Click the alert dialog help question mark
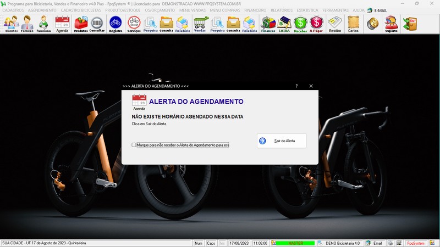Image resolution: width=440 pixels, height=247 pixels. coord(296,86)
